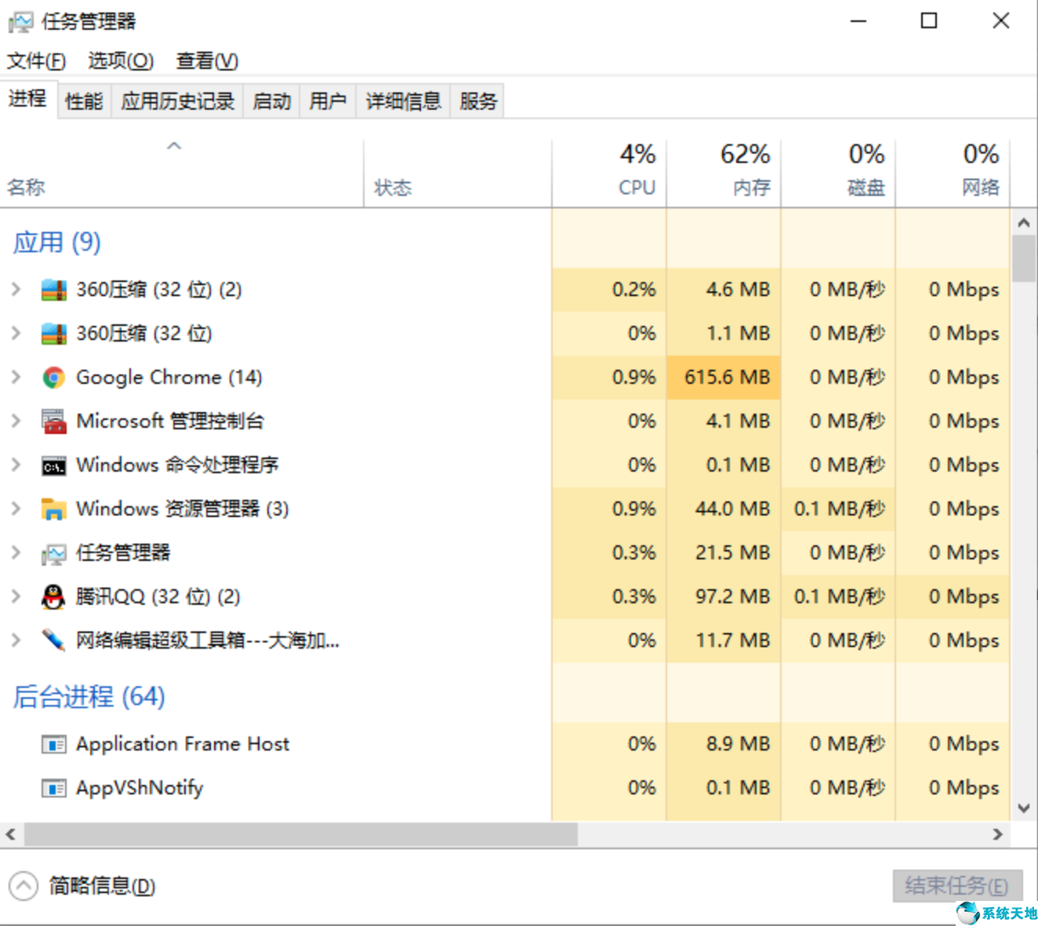Screen dimensions: 1038x926
Task: Collapse to 简略信息 using the circle arrow icon
Action: (24, 886)
